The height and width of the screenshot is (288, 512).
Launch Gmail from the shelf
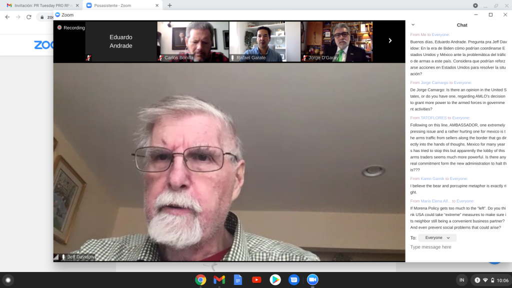click(219, 280)
